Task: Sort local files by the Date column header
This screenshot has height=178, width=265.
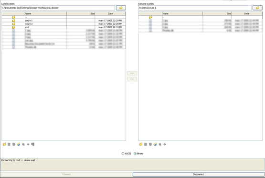Action: click(x=110, y=13)
